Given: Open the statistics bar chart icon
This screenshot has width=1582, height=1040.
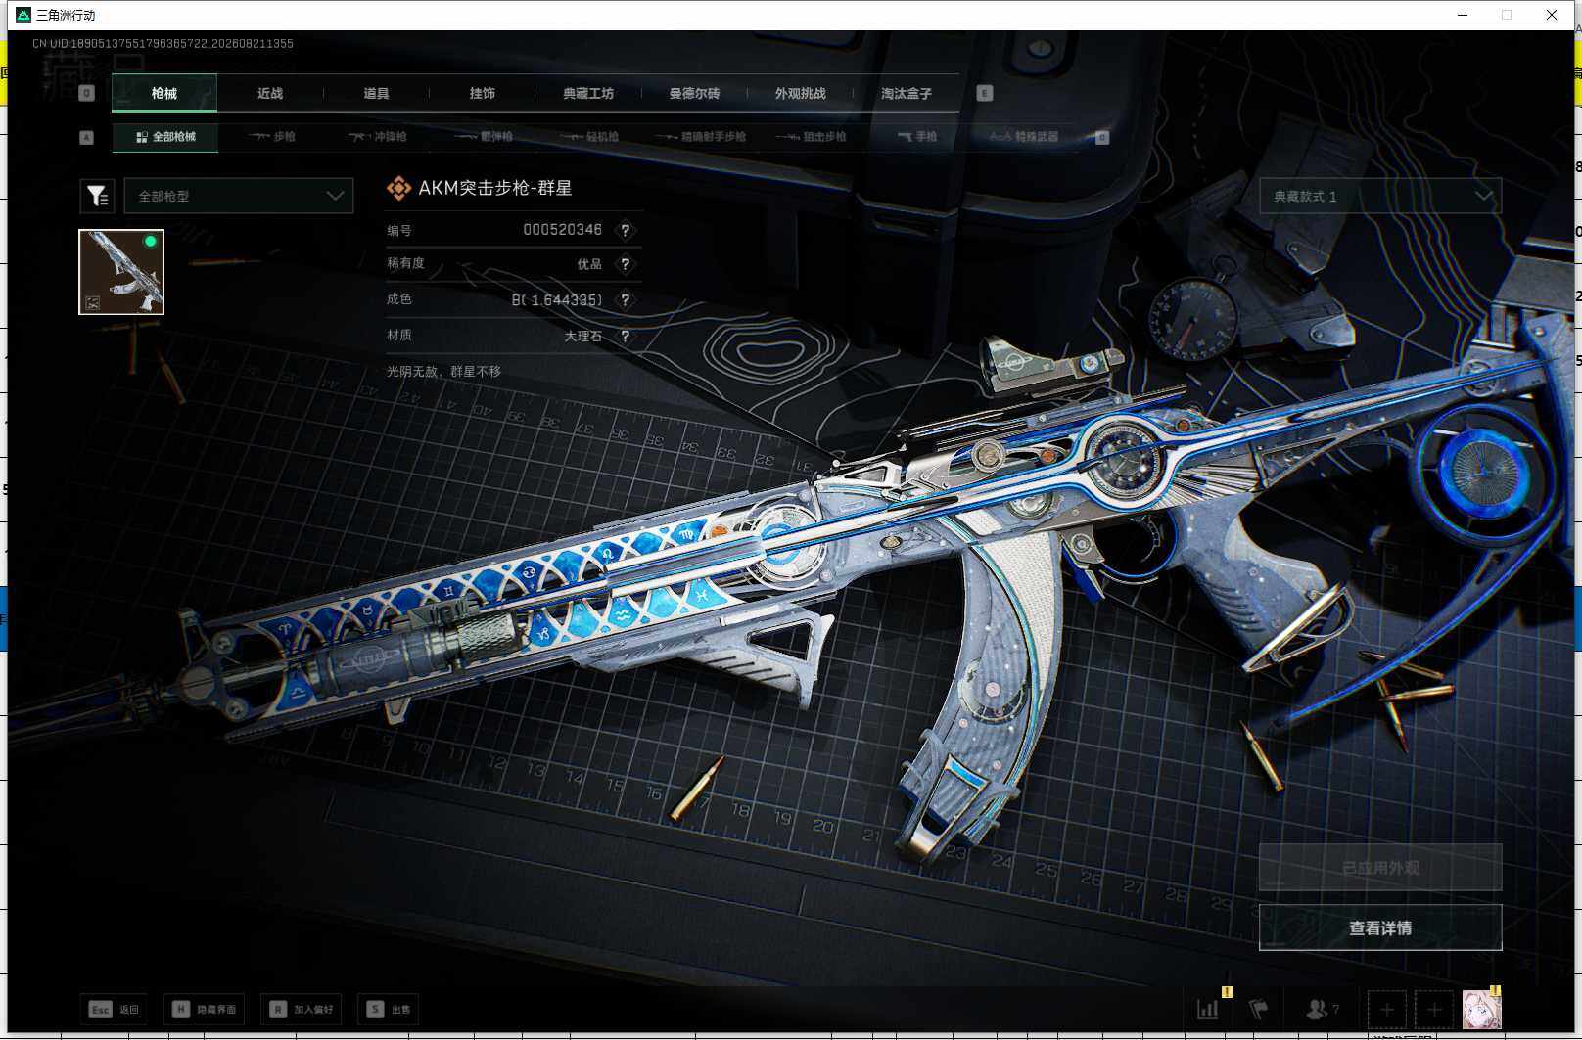Looking at the screenshot, I should (1208, 1009).
